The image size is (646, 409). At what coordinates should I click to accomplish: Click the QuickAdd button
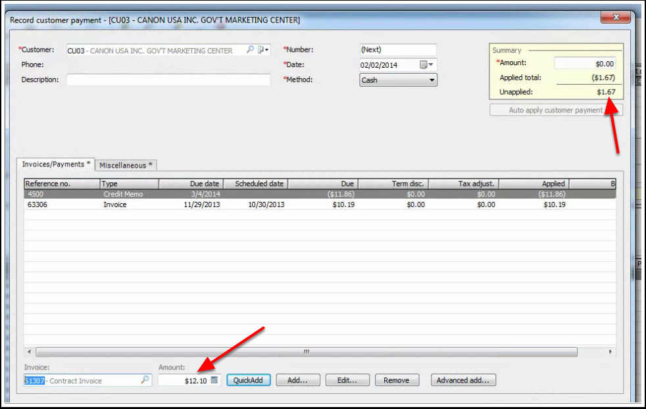pyautogui.click(x=248, y=380)
